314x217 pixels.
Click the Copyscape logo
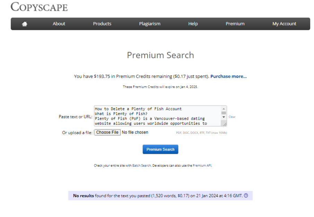[39, 7]
